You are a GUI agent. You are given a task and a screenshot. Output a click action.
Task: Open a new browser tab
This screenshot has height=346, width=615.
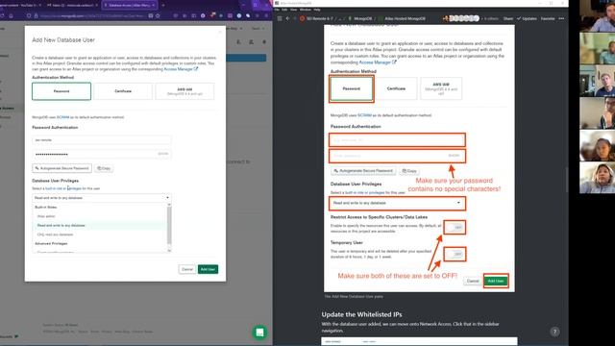click(163, 5)
